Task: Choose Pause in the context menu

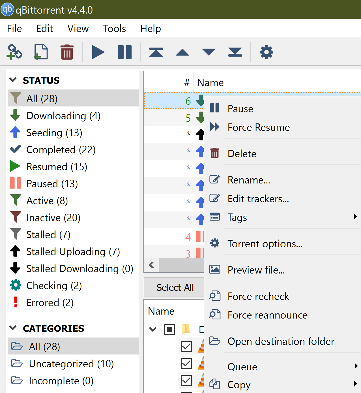Action: (x=283, y=108)
